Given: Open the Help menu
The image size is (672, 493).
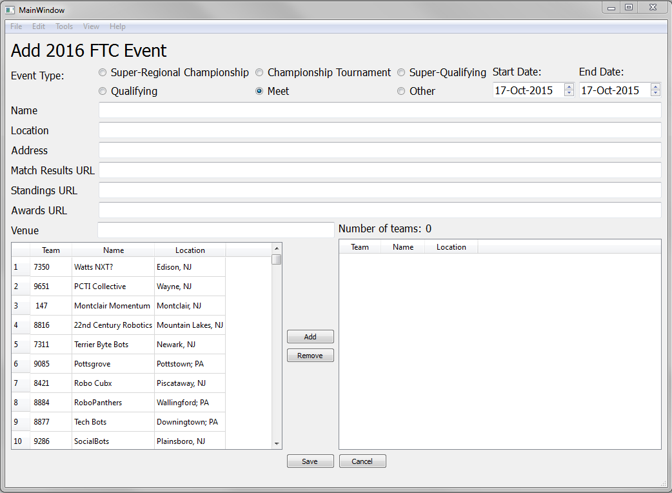Looking at the screenshot, I should 117,26.
